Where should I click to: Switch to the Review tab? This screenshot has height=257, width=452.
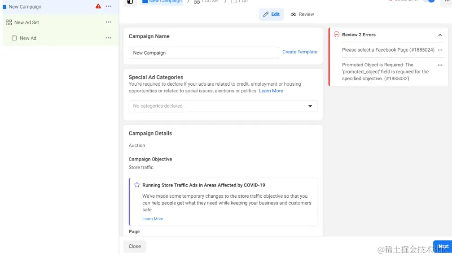pyautogui.click(x=302, y=14)
